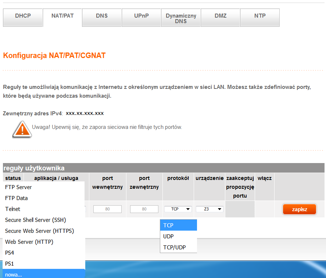Screen dimensions: 326x278
Task: Select the PS4 service entry
Action: pyautogui.click(x=9, y=253)
